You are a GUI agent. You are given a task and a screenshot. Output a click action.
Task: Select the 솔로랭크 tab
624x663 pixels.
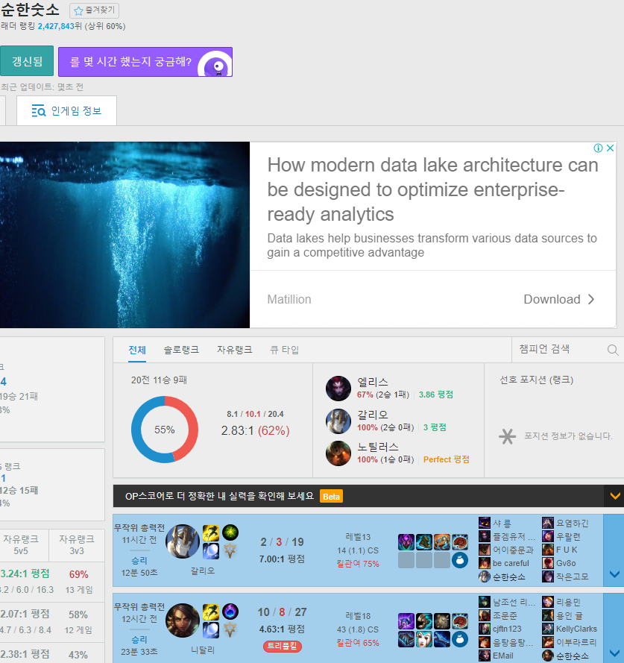pos(181,350)
